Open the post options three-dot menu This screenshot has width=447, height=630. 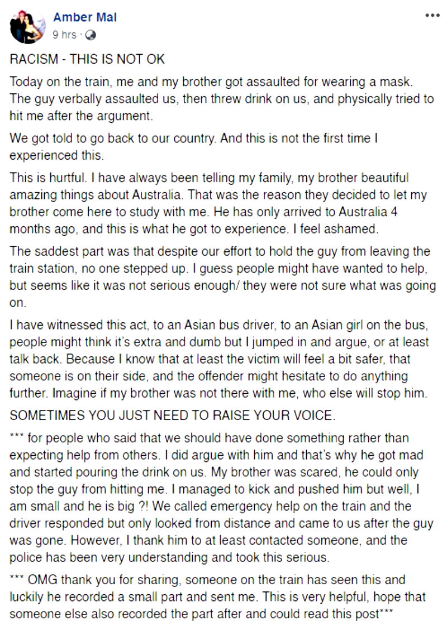click(432, 16)
